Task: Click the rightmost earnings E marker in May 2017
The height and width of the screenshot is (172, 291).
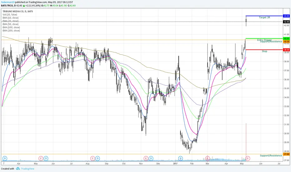Action: [248, 159]
